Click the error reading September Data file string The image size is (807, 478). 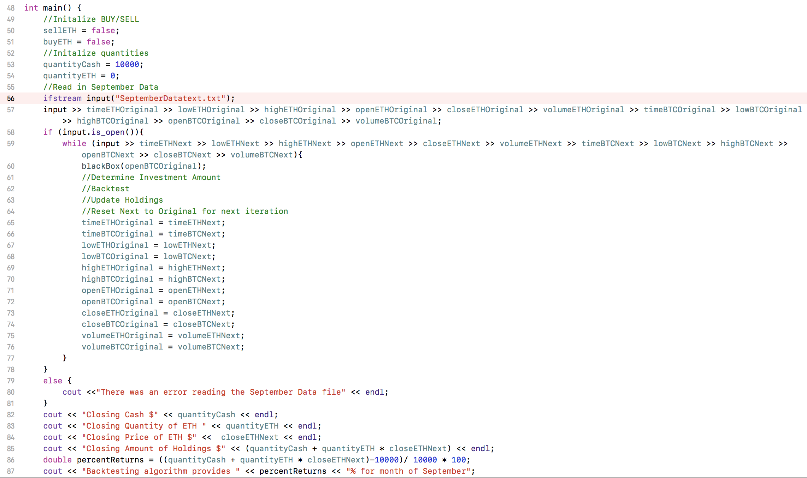(220, 392)
